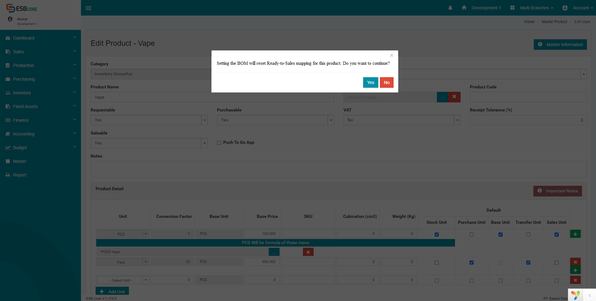Toggle Sales Unit checkbox in PCS row
Image resolution: width=596 pixels, height=301 pixels.
click(556, 234)
